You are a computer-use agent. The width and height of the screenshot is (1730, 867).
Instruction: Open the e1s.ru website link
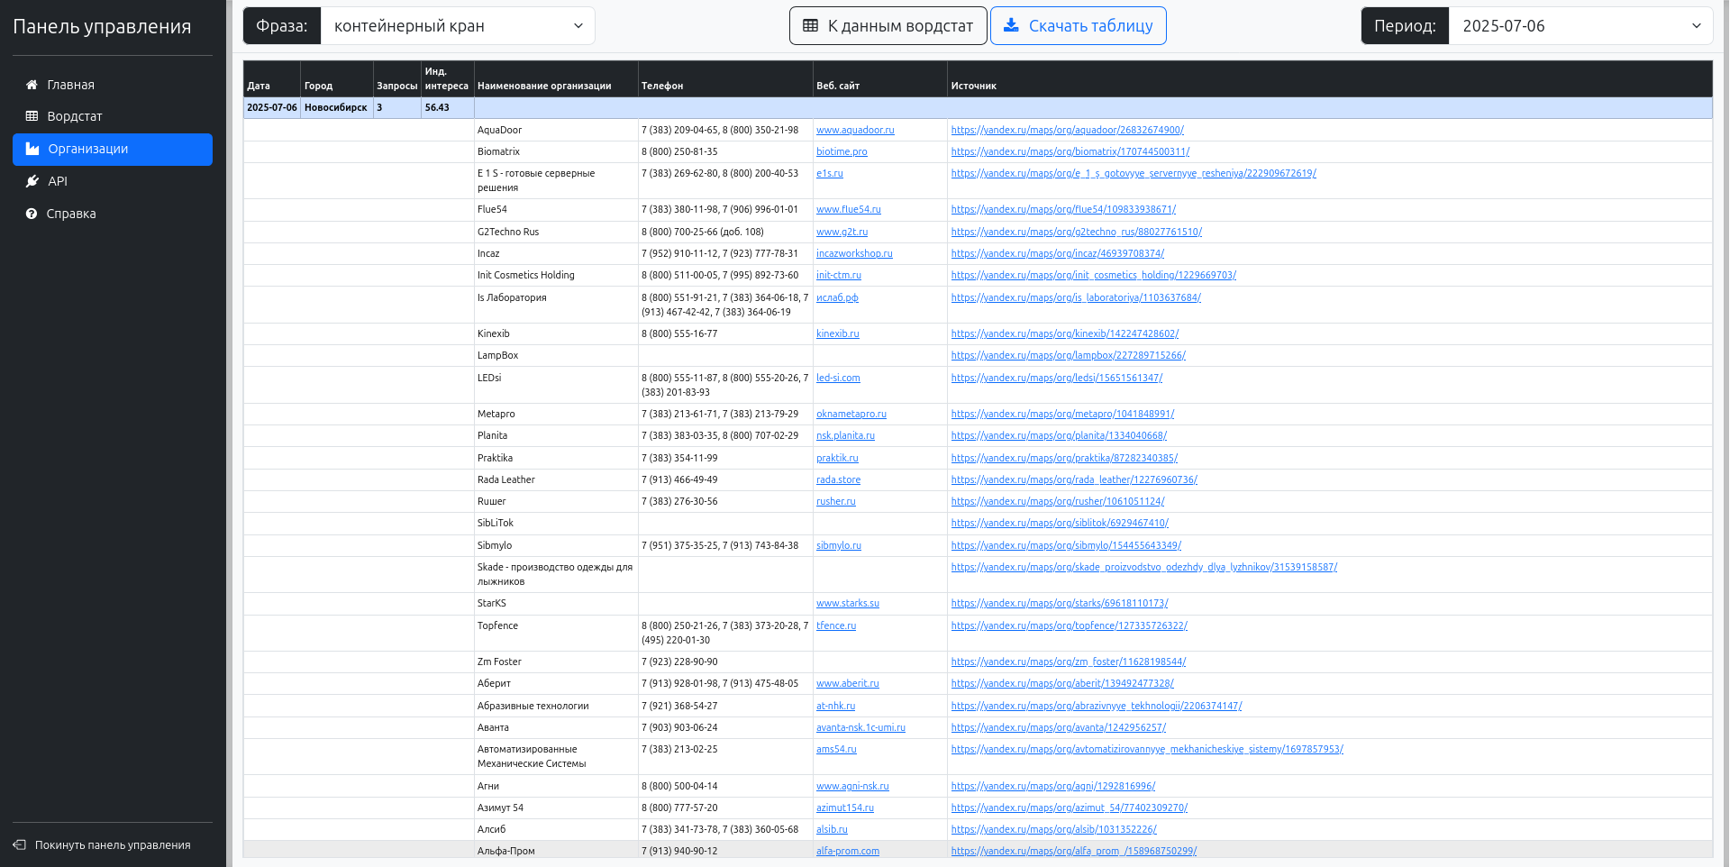click(830, 173)
